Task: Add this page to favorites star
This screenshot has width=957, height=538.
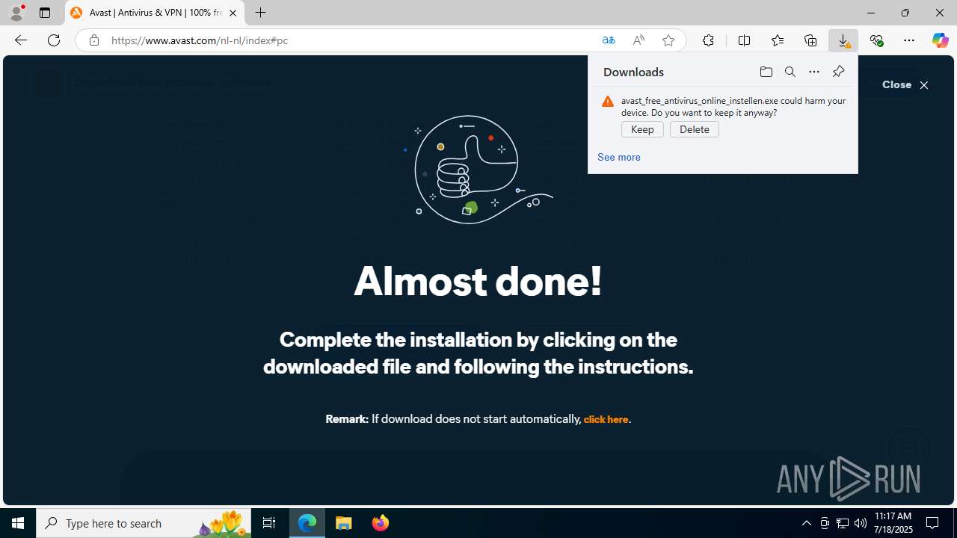Action: coord(668,40)
